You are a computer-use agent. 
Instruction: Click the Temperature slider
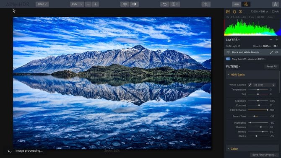pyautogui.click(x=258, y=90)
